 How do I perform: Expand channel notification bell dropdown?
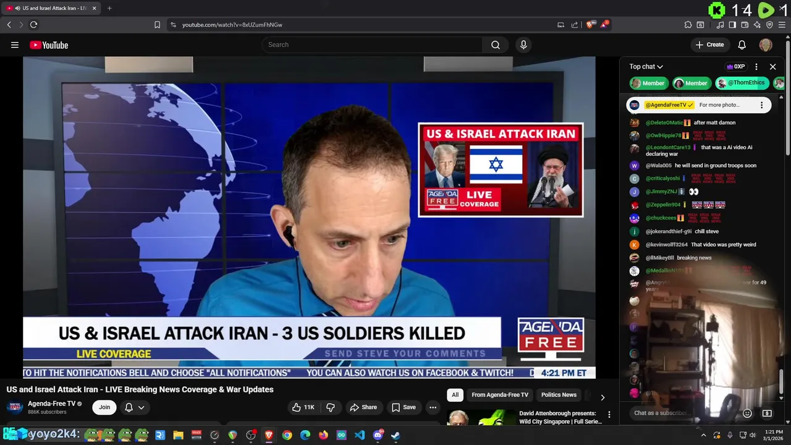(135, 407)
